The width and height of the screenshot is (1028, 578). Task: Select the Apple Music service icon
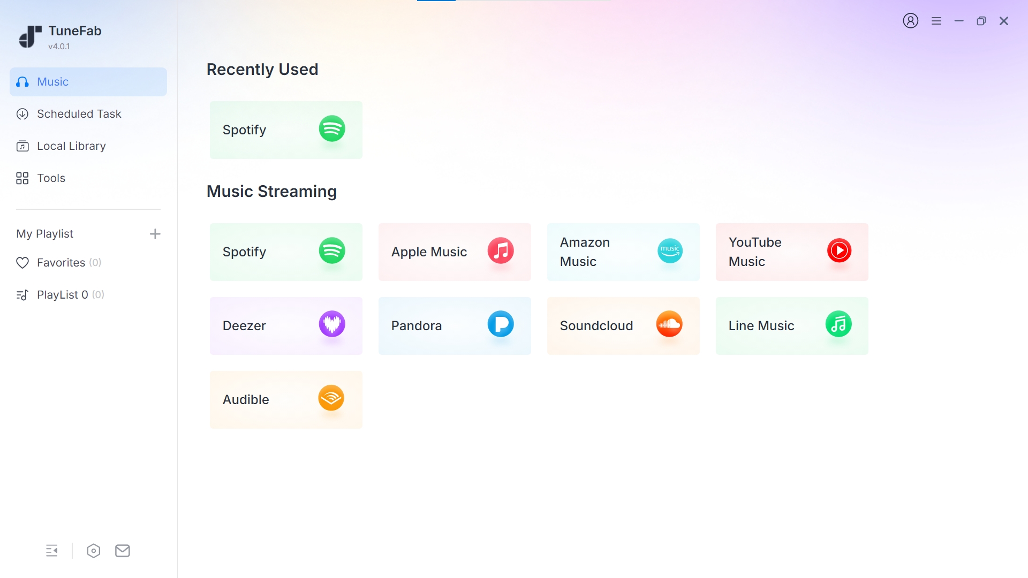[500, 251]
